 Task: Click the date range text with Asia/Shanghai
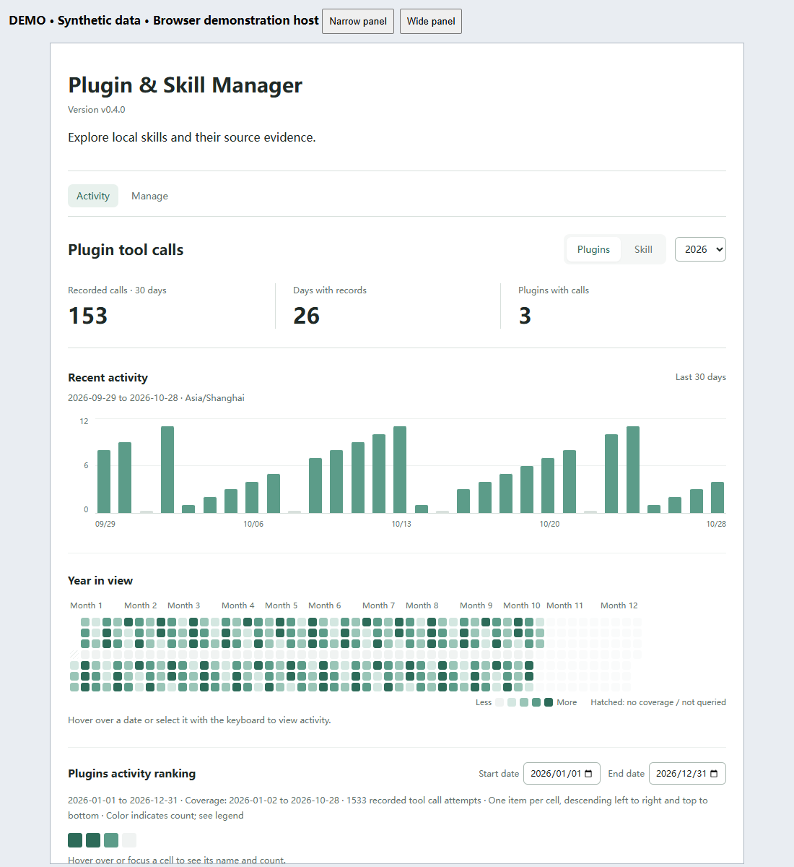click(156, 398)
